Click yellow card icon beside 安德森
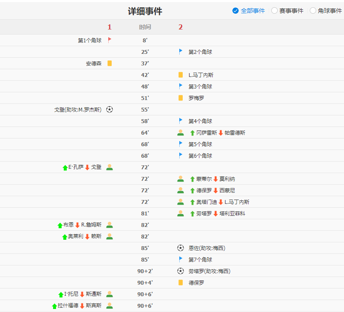 coord(110,63)
